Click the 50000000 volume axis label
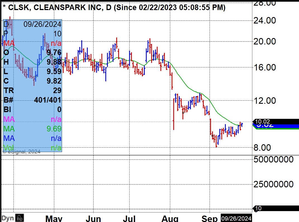This screenshot has width=299, height=222. click(x=274, y=159)
